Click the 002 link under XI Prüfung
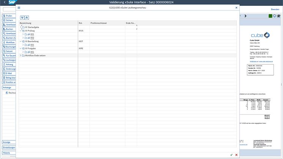This screenshot has height=159, width=283. point(32,38)
